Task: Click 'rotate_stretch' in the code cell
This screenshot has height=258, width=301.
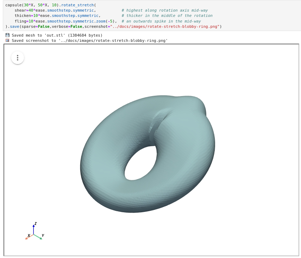Action: click(x=77, y=5)
